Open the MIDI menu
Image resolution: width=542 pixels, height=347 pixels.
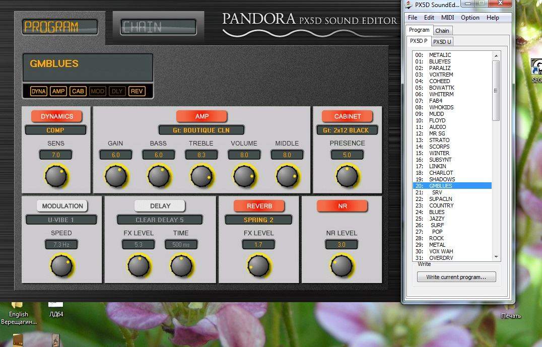[447, 18]
